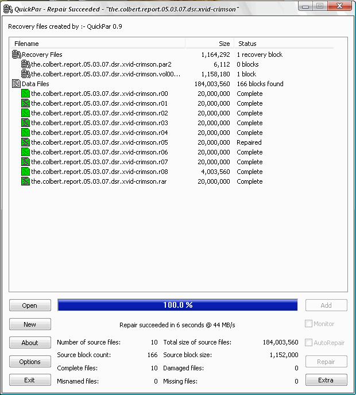Click the green icon of the r06 file
Image resolution: width=356 pixels, height=395 pixels.
pos(25,152)
